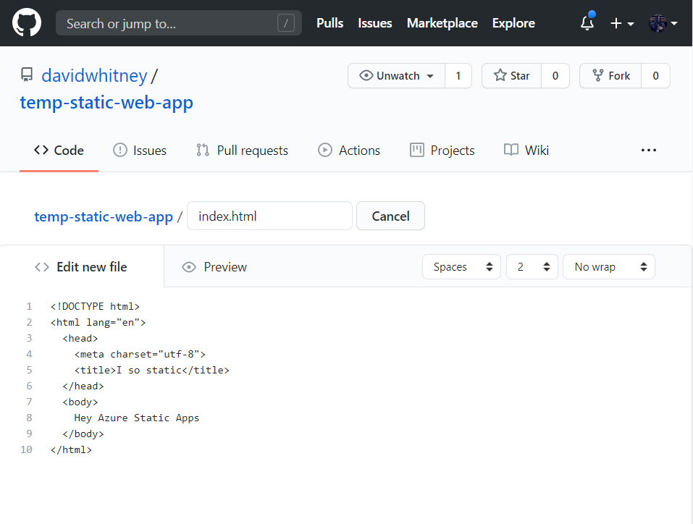Viewport: 693px width, 524px height.
Task: Click the stargazers count 0
Action: point(555,76)
